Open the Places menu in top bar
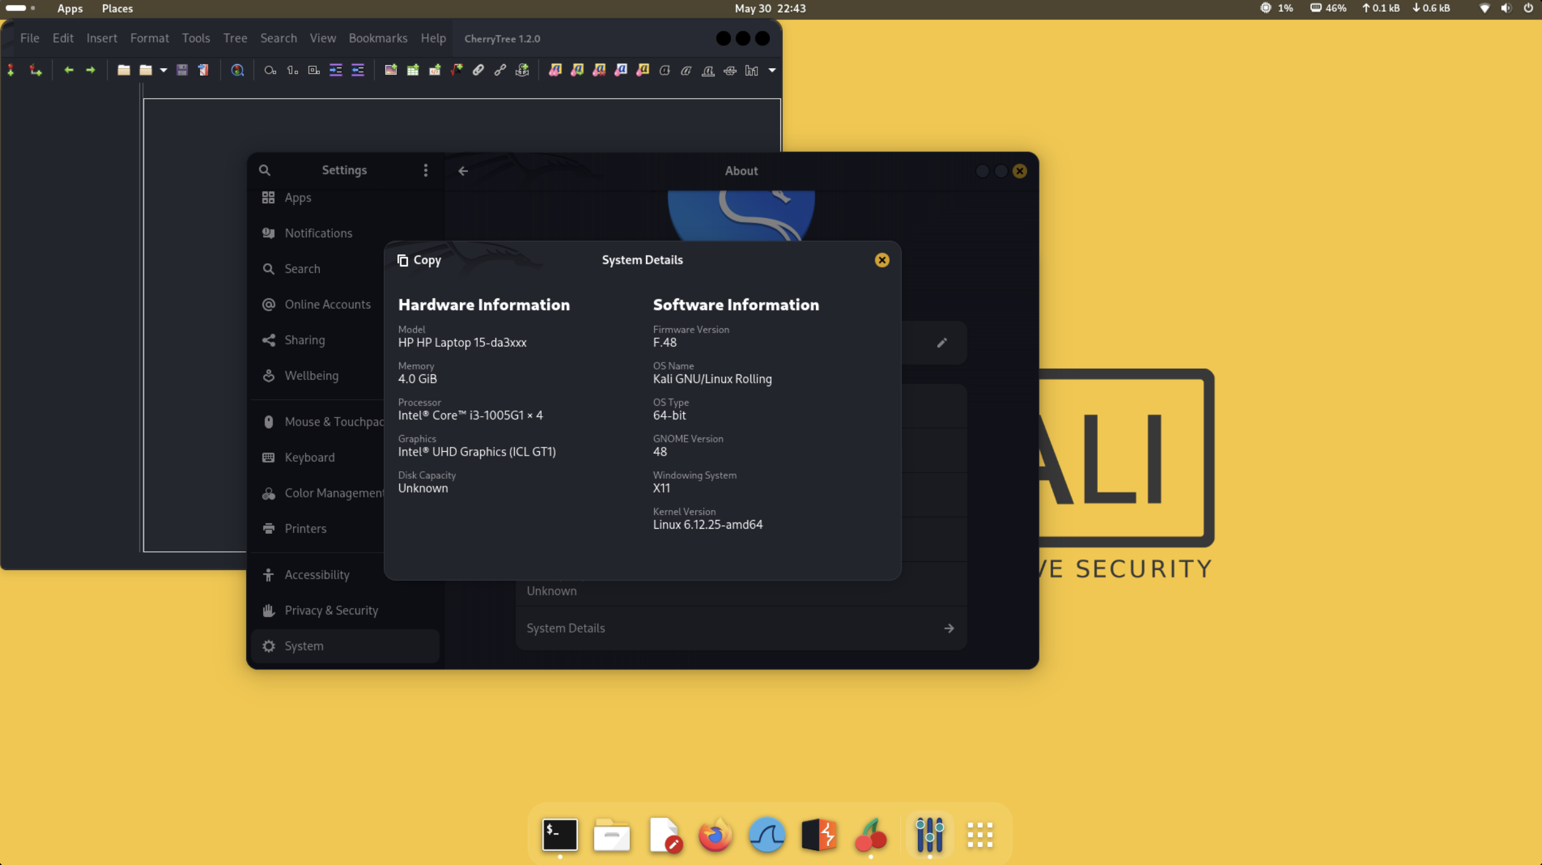The width and height of the screenshot is (1542, 865). click(117, 8)
